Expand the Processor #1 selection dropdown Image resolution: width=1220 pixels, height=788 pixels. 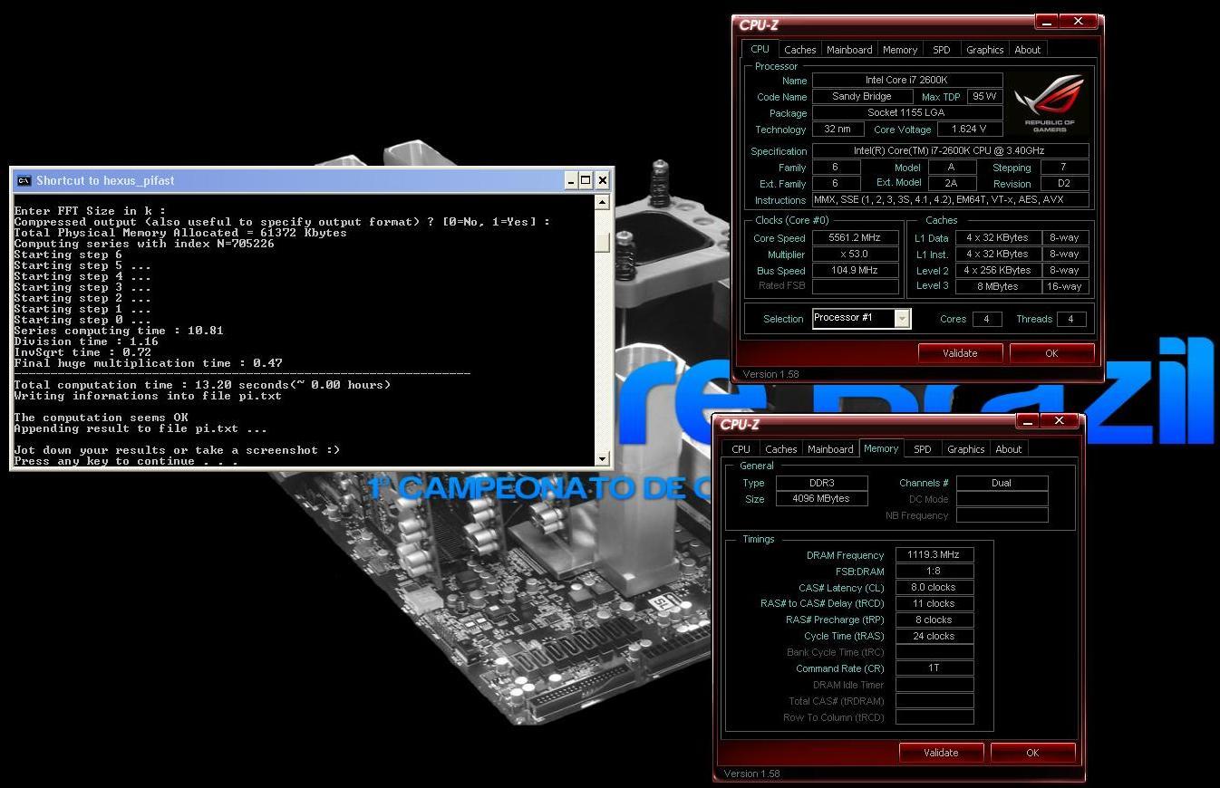(x=902, y=318)
